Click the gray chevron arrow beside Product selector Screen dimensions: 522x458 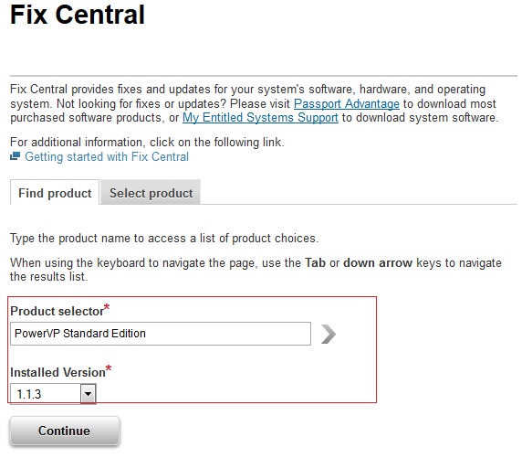[x=329, y=334]
